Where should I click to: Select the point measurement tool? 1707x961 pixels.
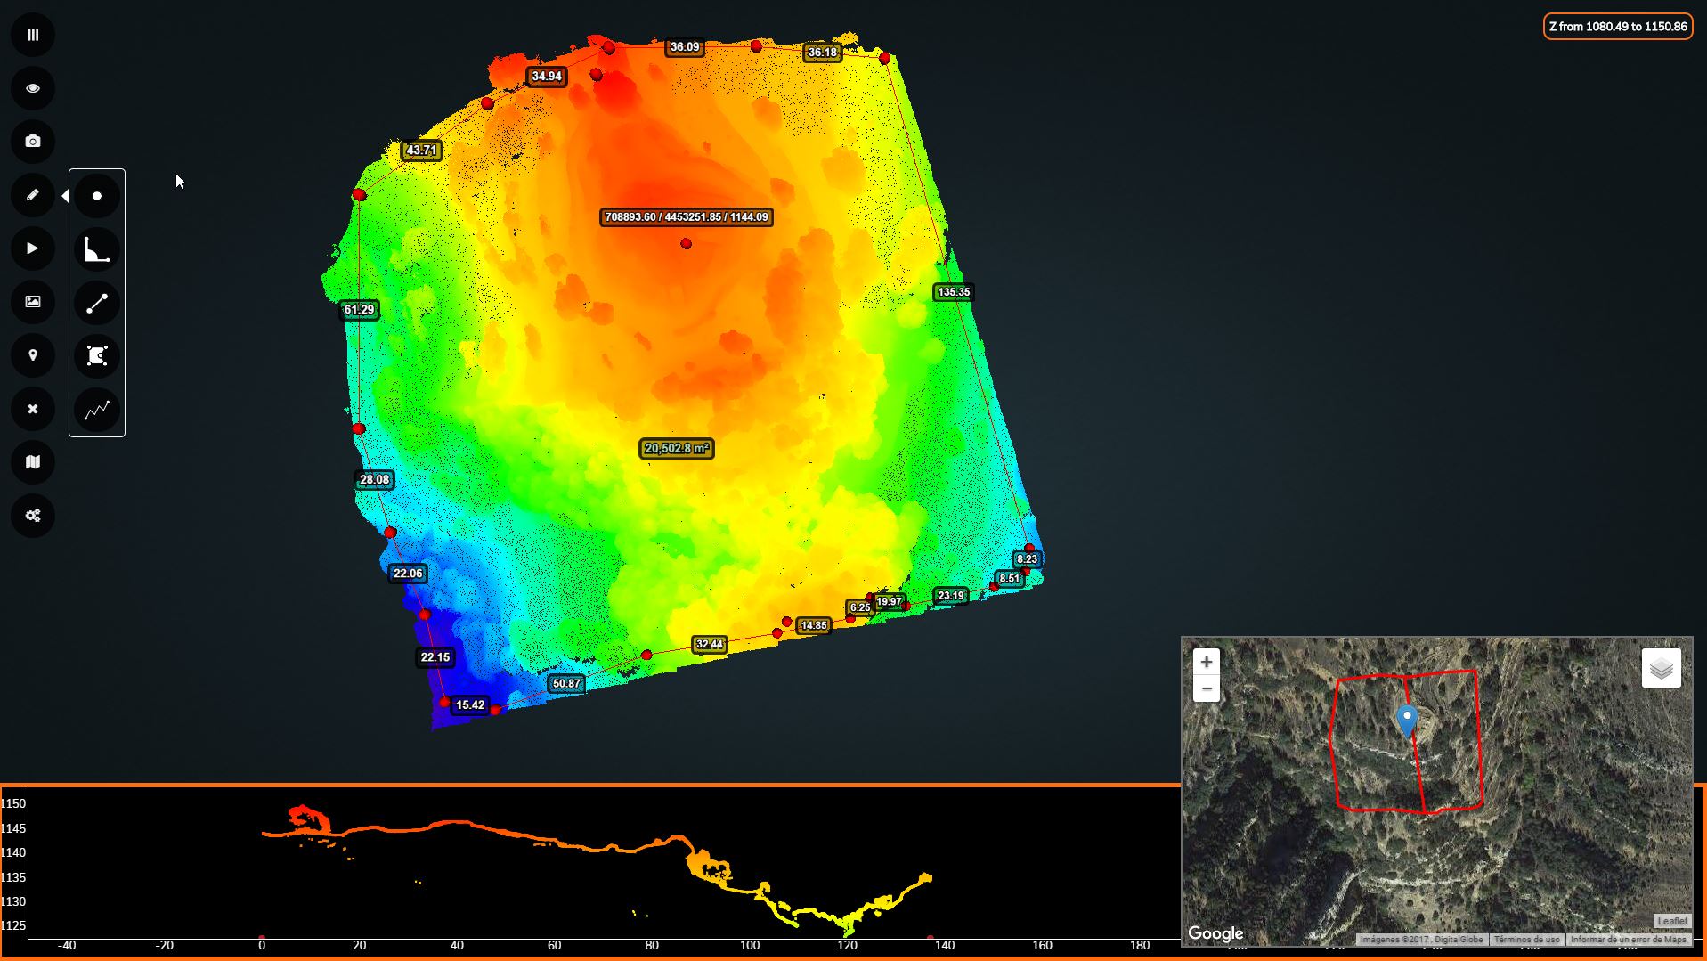coord(97,196)
